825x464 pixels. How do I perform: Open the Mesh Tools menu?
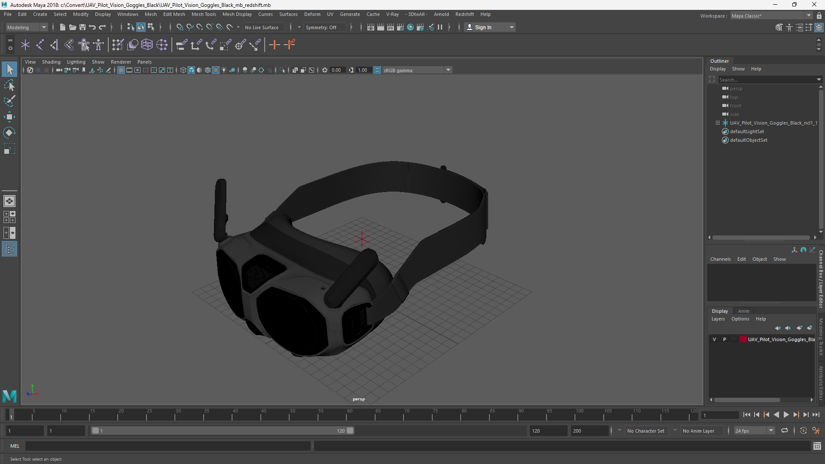tap(204, 14)
